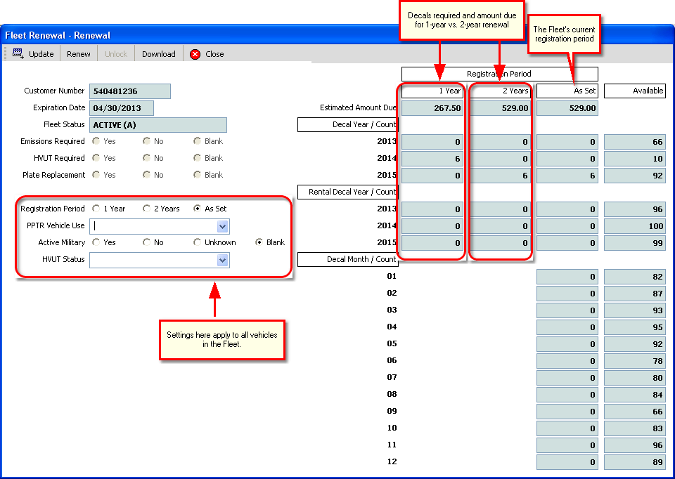Click the red Close icon
Viewport: 675px width, 479px height.
pos(195,54)
